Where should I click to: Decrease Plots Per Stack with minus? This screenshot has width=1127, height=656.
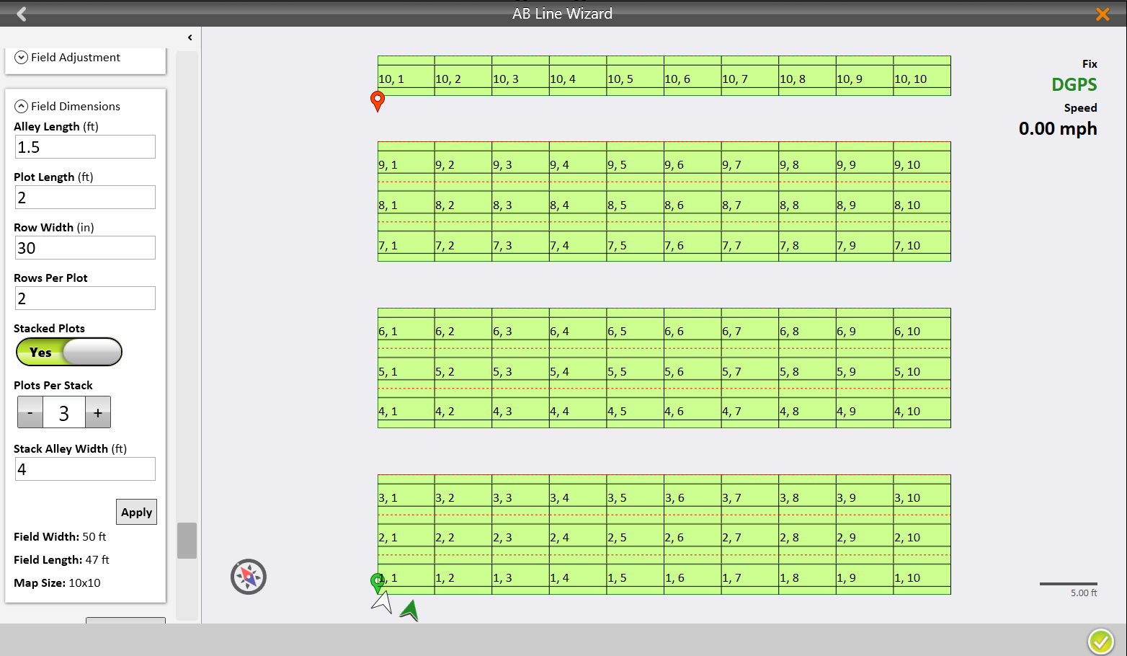(30, 412)
